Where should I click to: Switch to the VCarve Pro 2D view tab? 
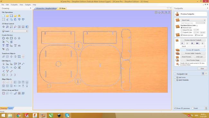[x=46, y=8]
